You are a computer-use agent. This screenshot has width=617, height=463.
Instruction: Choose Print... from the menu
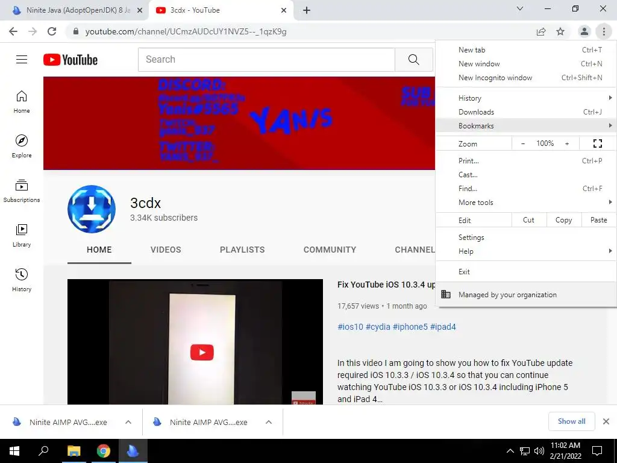click(x=525, y=160)
